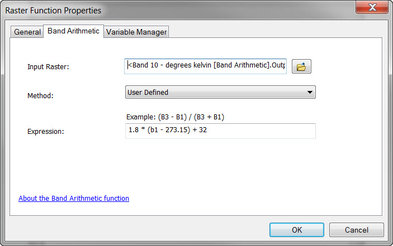
Task: Open About the Band Arithmetic function link
Action: click(x=74, y=198)
